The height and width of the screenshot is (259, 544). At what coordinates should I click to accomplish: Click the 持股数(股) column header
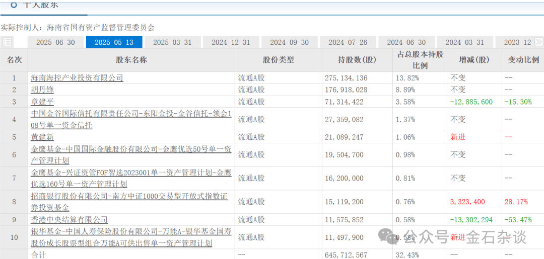tap(357, 60)
